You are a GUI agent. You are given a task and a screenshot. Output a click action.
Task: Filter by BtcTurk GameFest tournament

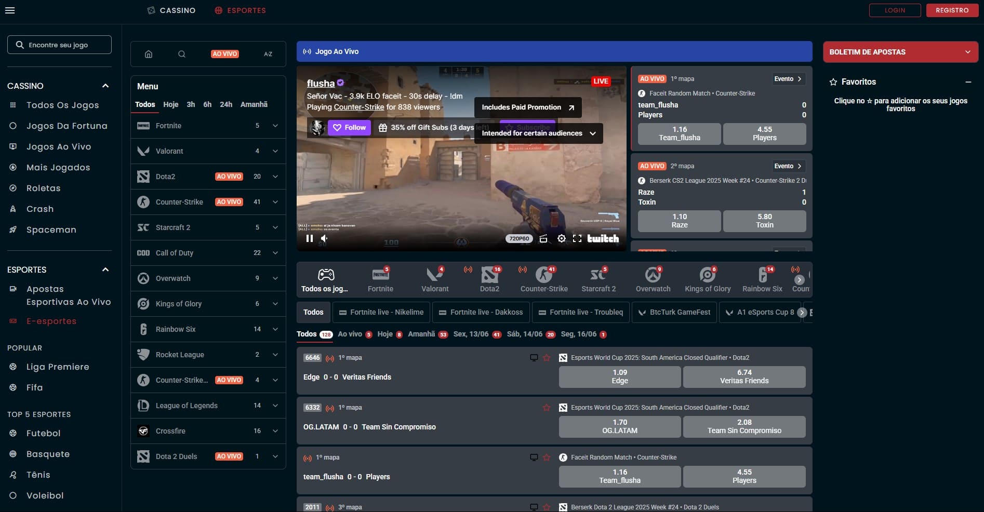click(674, 312)
